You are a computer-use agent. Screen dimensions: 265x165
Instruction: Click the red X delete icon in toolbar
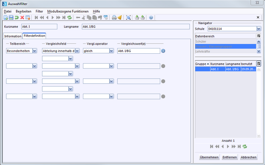click(x=22, y=18)
